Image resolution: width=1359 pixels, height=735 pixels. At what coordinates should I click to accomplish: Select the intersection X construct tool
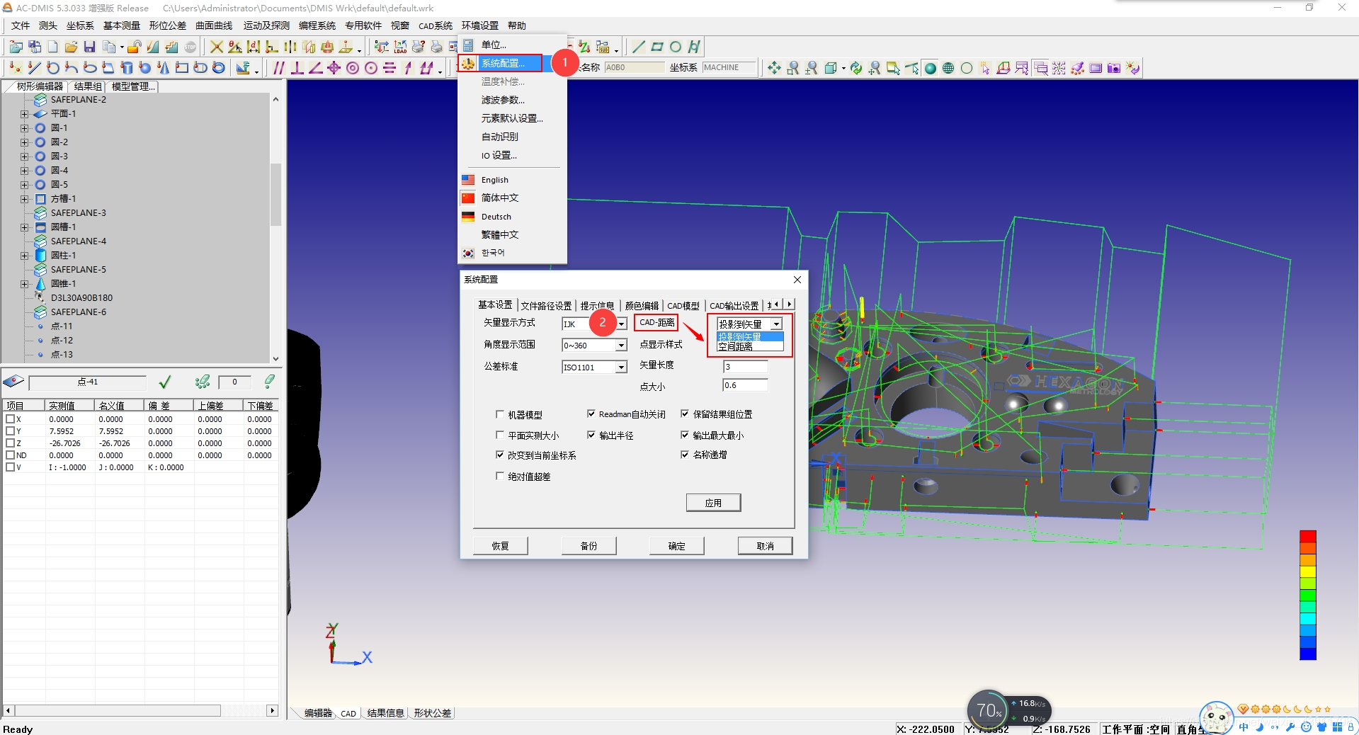point(217,47)
